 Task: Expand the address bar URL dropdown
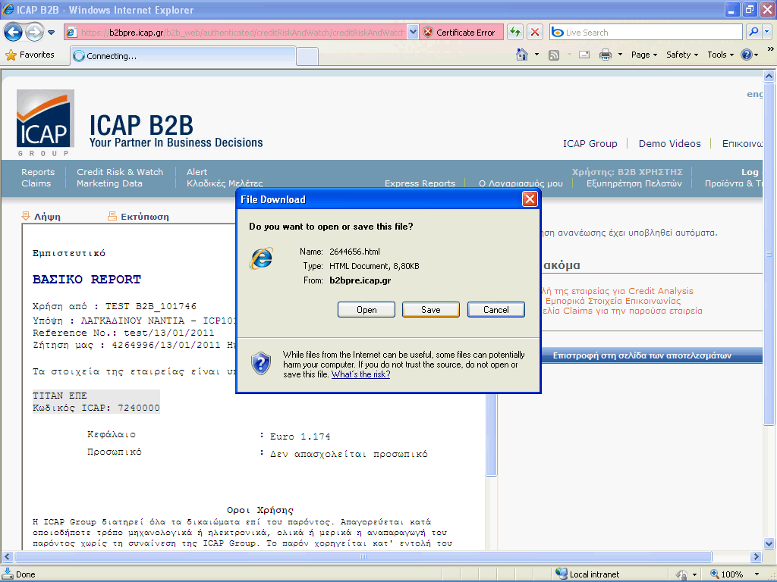(412, 33)
